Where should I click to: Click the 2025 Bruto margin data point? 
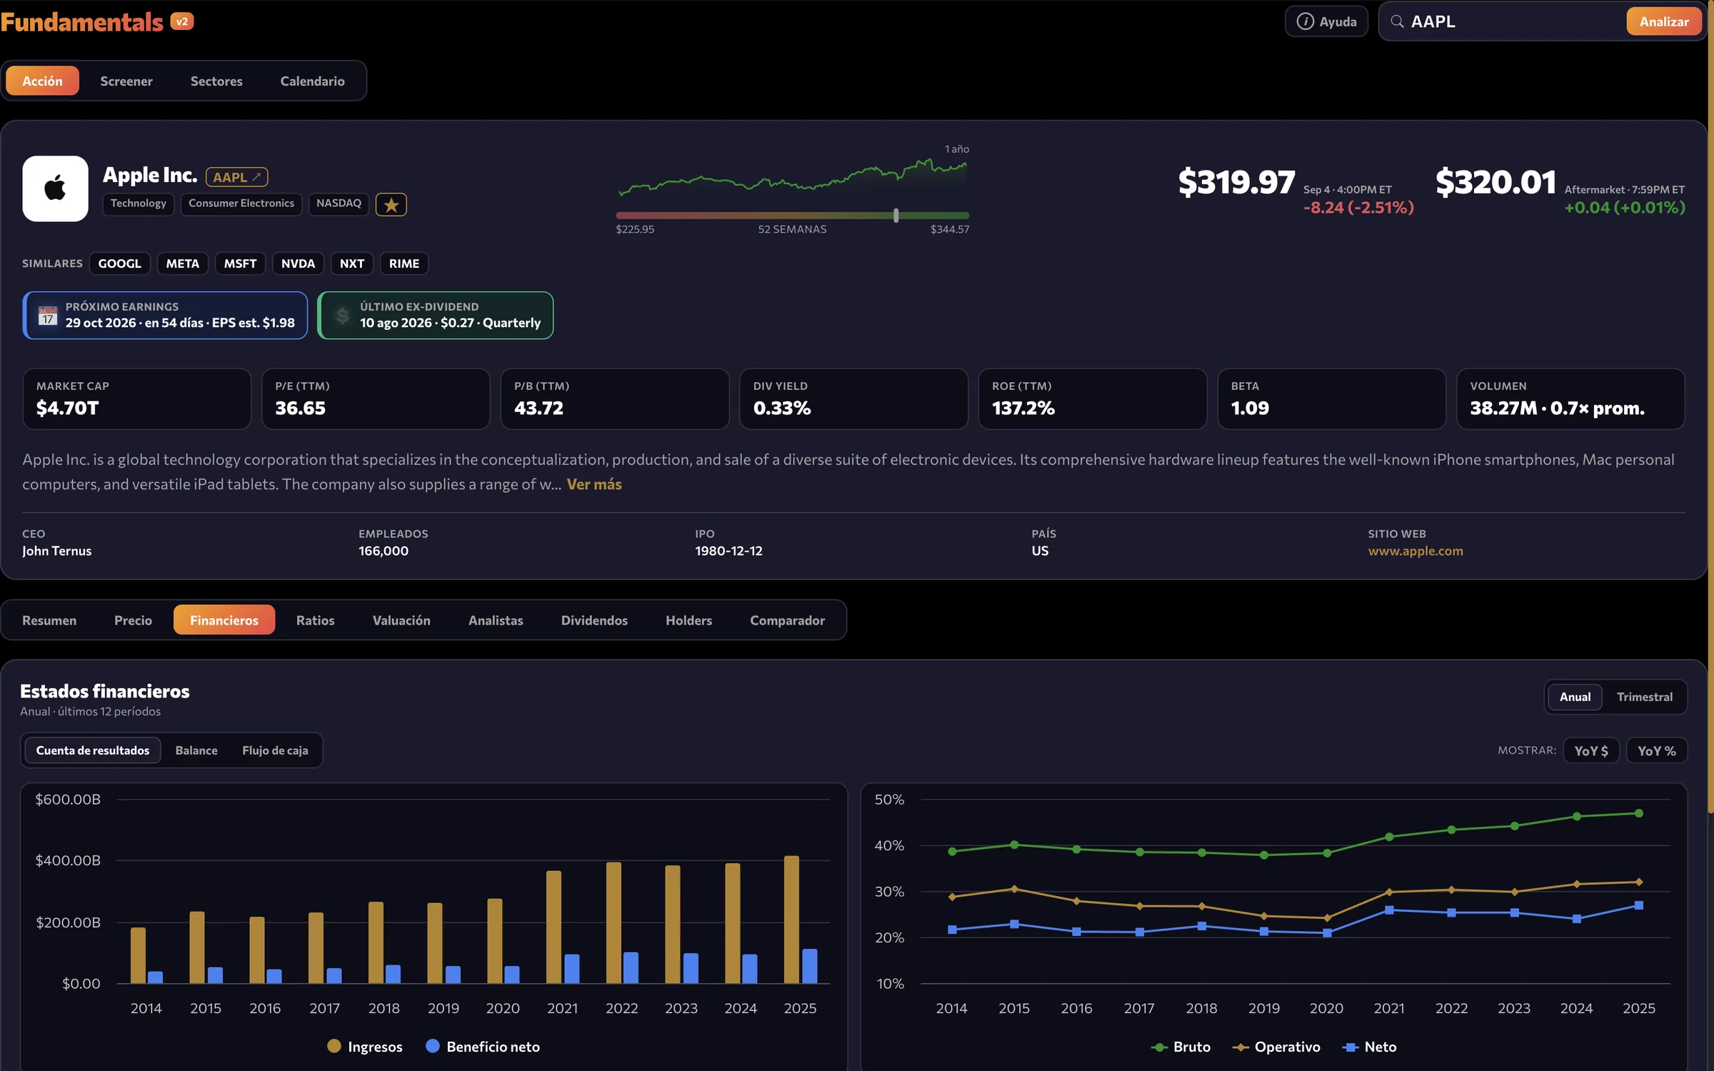1639,813
